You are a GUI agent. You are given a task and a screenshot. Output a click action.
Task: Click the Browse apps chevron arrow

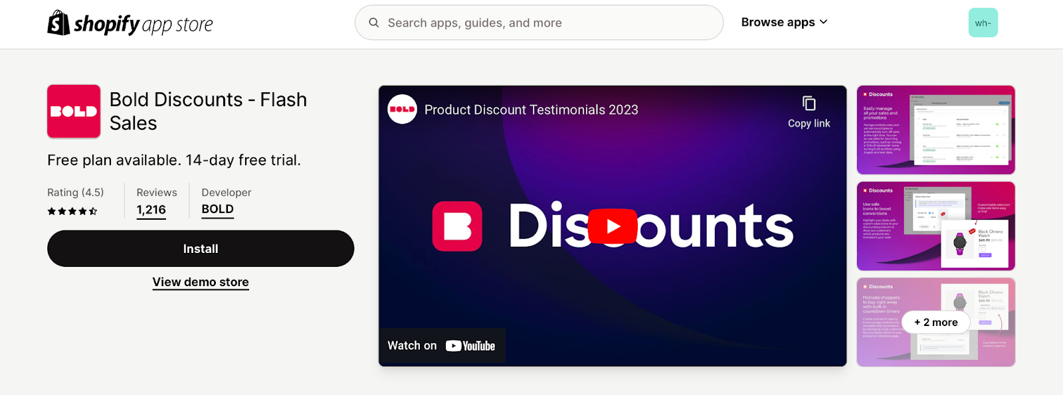coord(824,22)
